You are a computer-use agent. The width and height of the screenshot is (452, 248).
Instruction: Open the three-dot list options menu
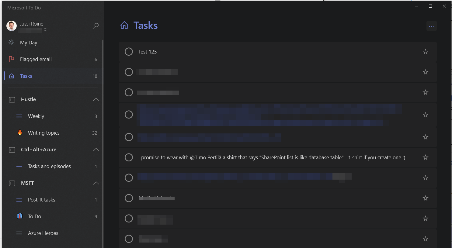[x=432, y=26]
